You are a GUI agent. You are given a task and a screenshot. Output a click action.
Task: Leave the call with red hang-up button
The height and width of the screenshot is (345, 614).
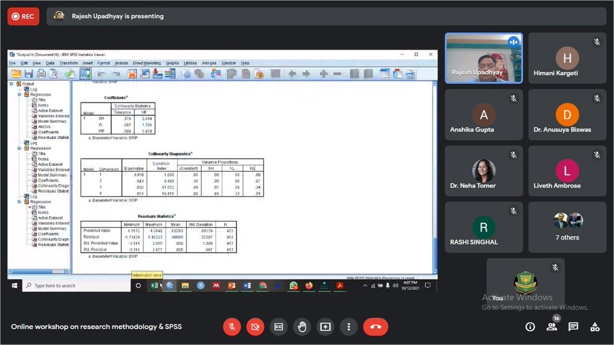pyautogui.click(x=376, y=327)
